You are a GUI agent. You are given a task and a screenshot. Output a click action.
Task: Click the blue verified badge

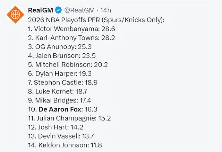(58, 10)
